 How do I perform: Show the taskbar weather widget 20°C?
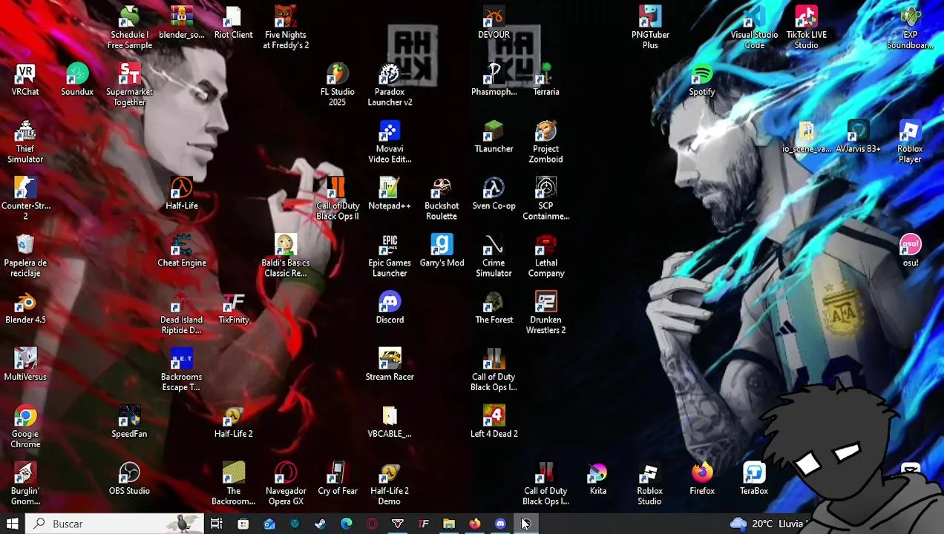tap(769, 524)
